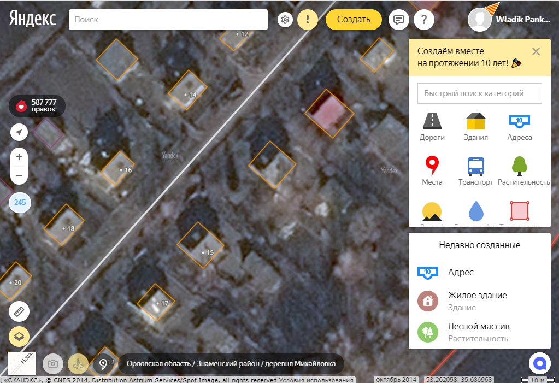The height and width of the screenshot is (383, 559).
Task: Focus the Быстрый поиск категорий field
Action: point(480,93)
